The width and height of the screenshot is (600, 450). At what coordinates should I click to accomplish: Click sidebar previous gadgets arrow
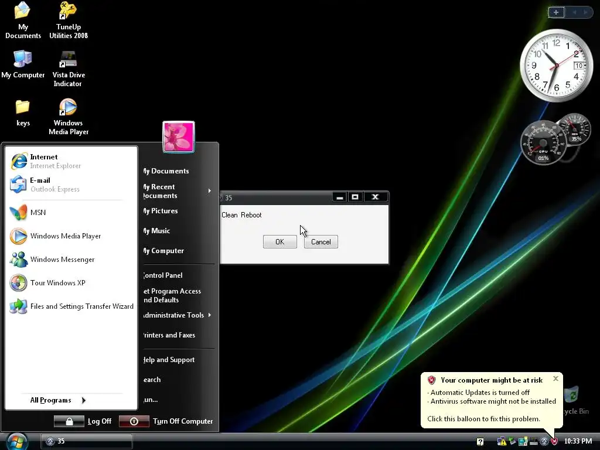[x=574, y=12]
